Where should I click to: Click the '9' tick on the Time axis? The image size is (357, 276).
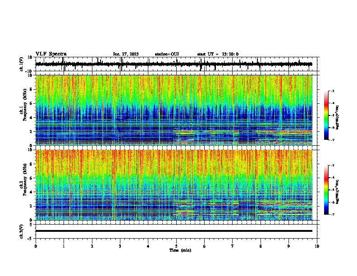[288, 246]
